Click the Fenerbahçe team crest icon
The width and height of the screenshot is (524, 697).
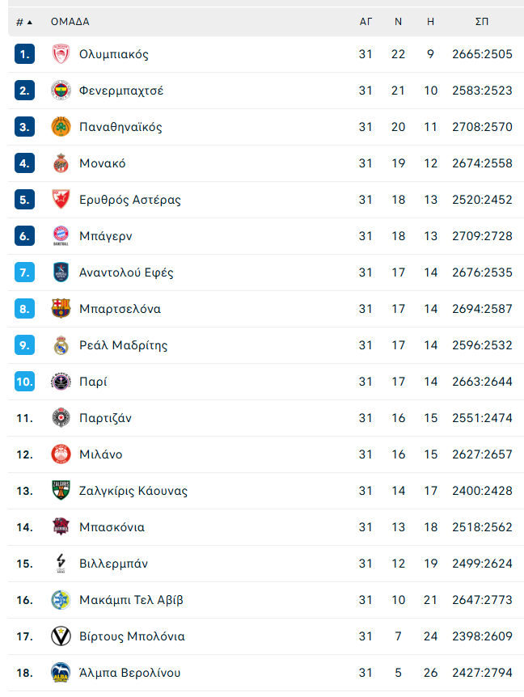click(61, 91)
